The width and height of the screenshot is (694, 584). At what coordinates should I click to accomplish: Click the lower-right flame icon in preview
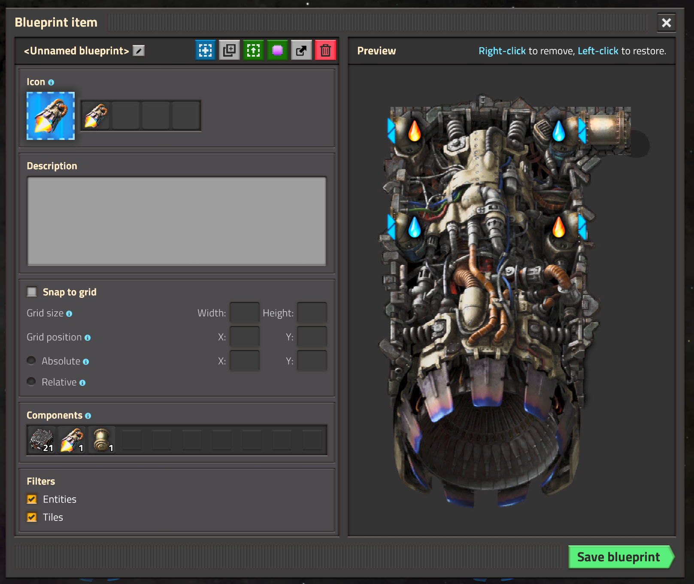click(559, 227)
